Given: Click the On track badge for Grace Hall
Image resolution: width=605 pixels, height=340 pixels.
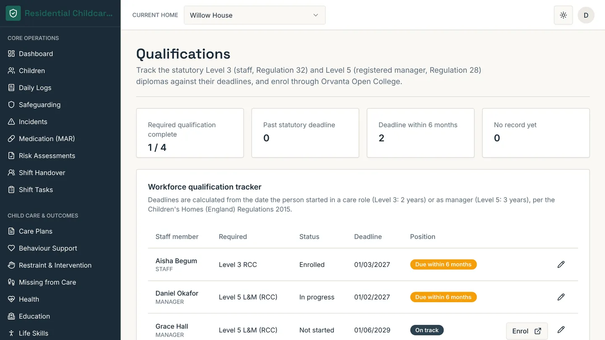Looking at the screenshot, I should [x=427, y=330].
